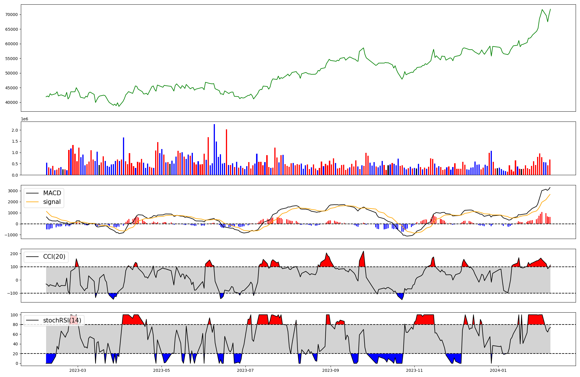Click the 3000 MACD axis label
Image resolution: width=580 pixels, height=377 pixels.
[x=13, y=191]
